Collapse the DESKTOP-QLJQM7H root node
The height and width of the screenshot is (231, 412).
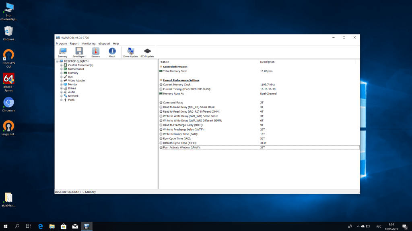click(x=57, y=61)
